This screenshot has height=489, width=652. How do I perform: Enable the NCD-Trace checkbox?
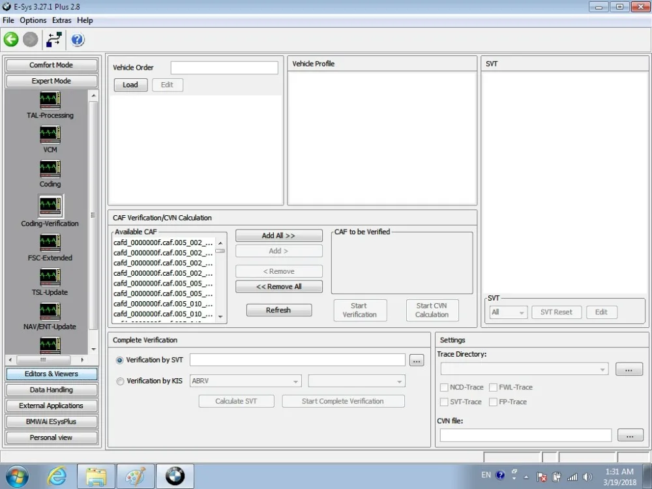444,387
